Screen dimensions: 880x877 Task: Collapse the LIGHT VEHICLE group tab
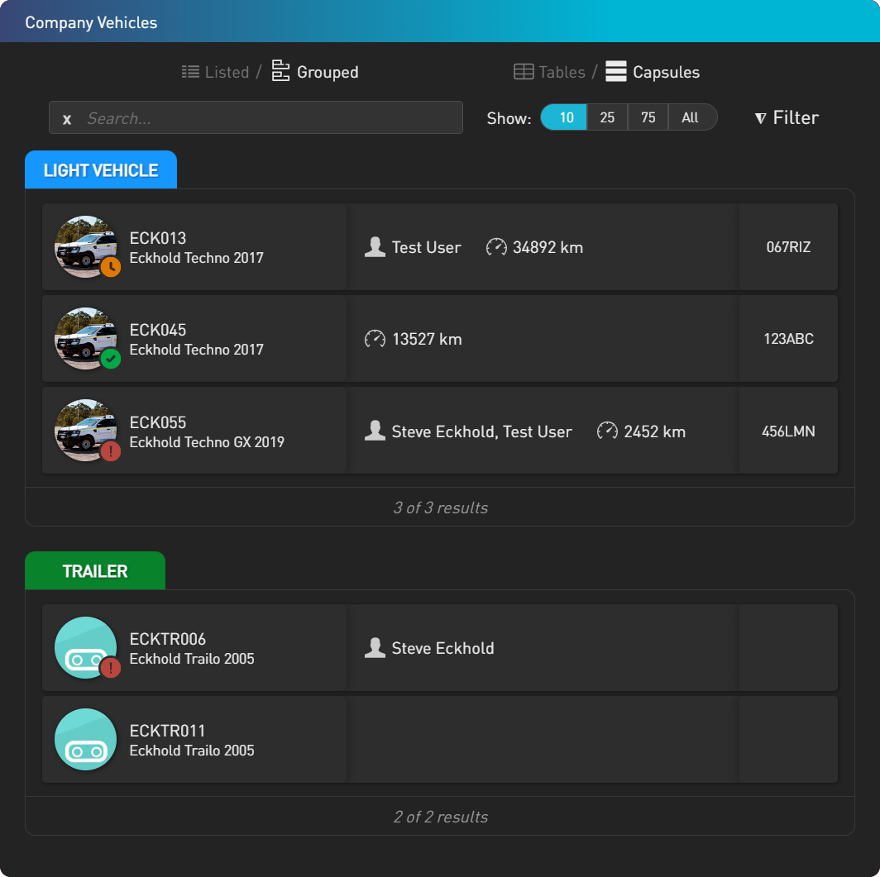(101, 170)
